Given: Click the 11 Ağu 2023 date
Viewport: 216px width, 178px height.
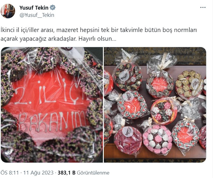Looking at the screenshot, I should (38, 173).
